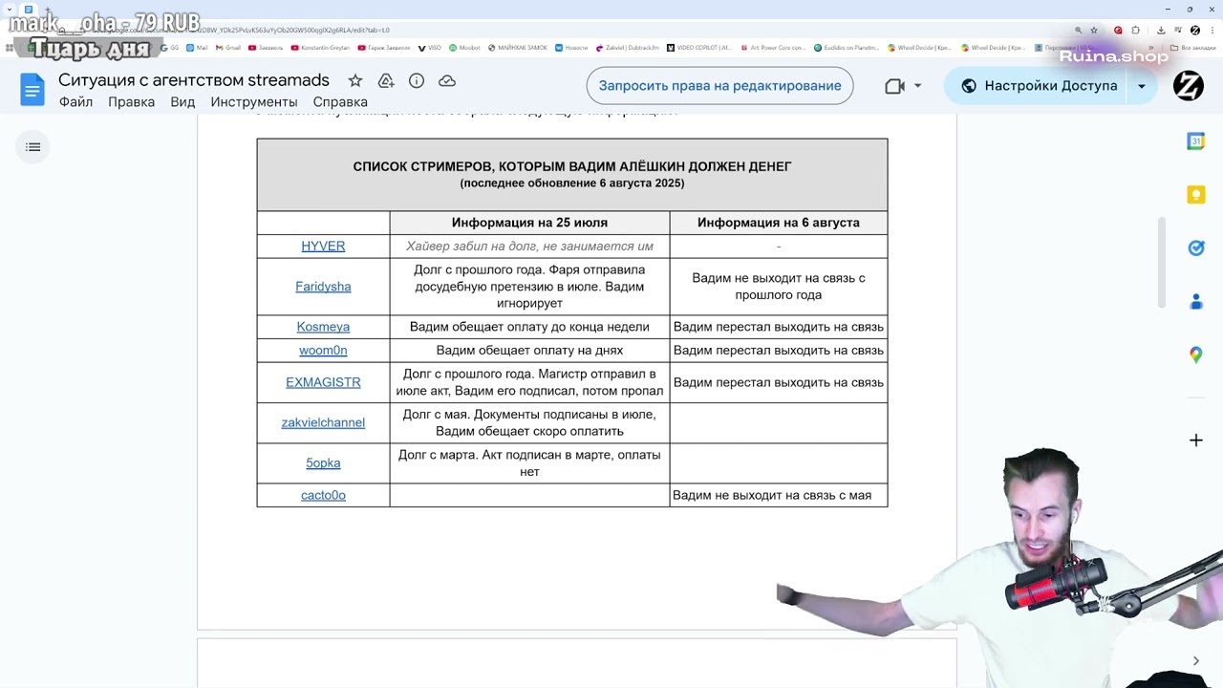
Task: Open the EXMAGISTR link
Action: click(323, 382)
